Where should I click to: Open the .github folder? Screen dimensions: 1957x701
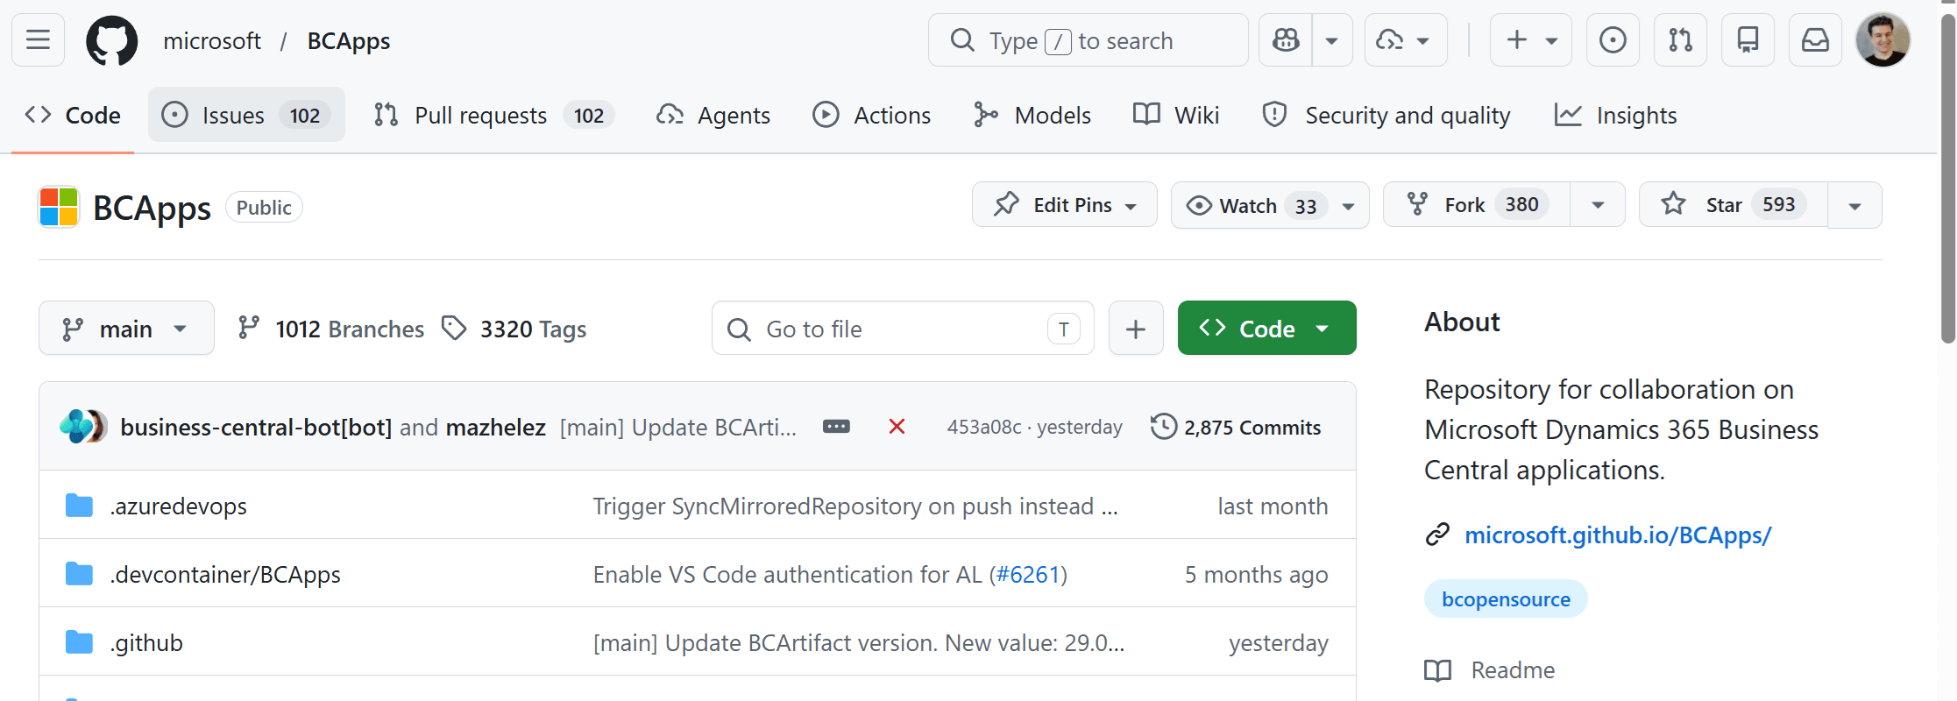(146, 642)
